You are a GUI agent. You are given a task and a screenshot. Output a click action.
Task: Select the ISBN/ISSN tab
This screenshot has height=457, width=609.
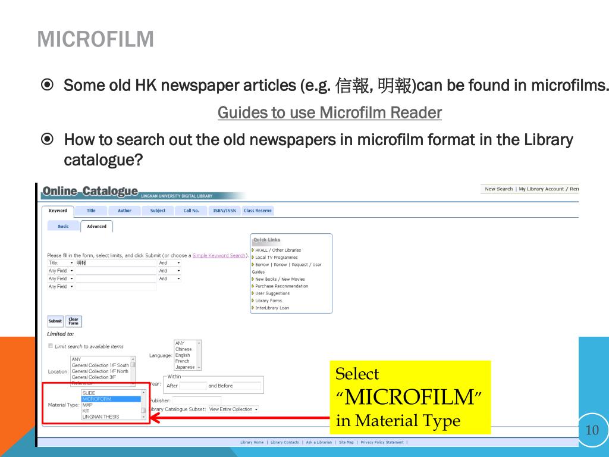click(x=224, y=211)
